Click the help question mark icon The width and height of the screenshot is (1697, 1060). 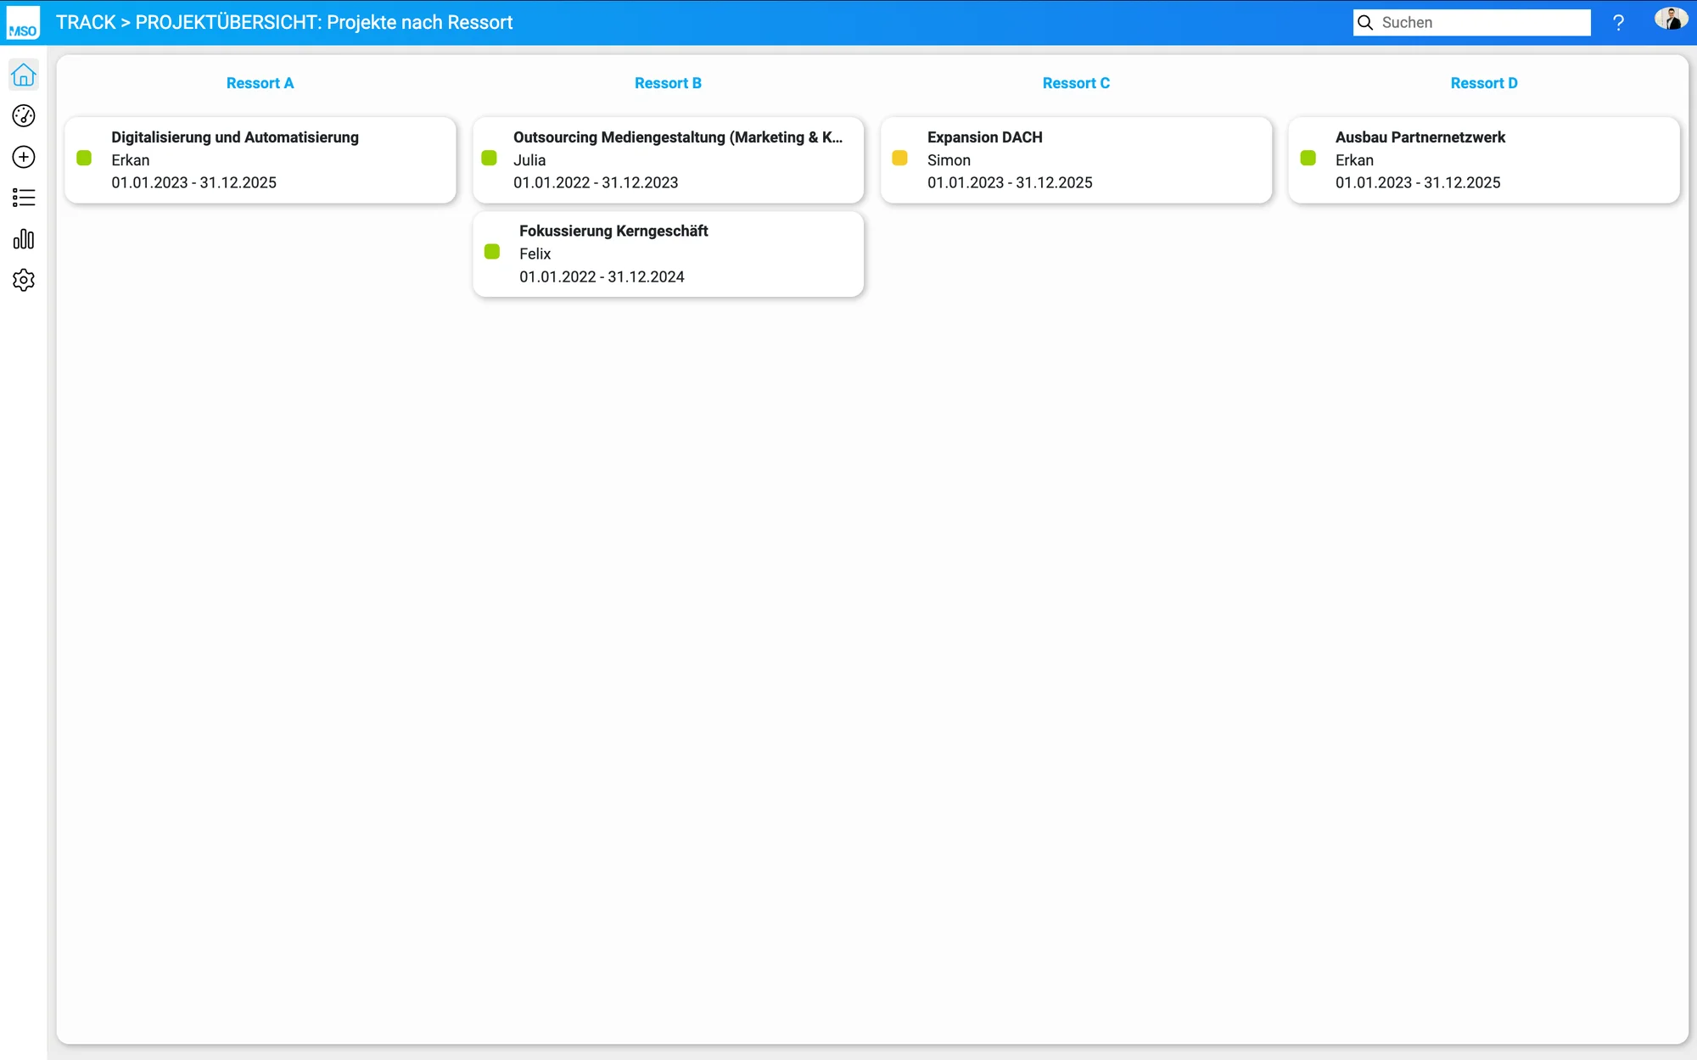coord(1618,23)
